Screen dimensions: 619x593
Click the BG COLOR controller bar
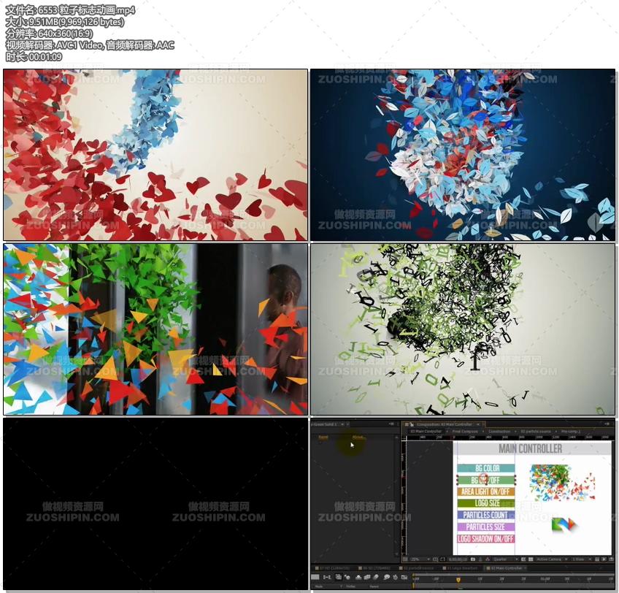[486, 468]
